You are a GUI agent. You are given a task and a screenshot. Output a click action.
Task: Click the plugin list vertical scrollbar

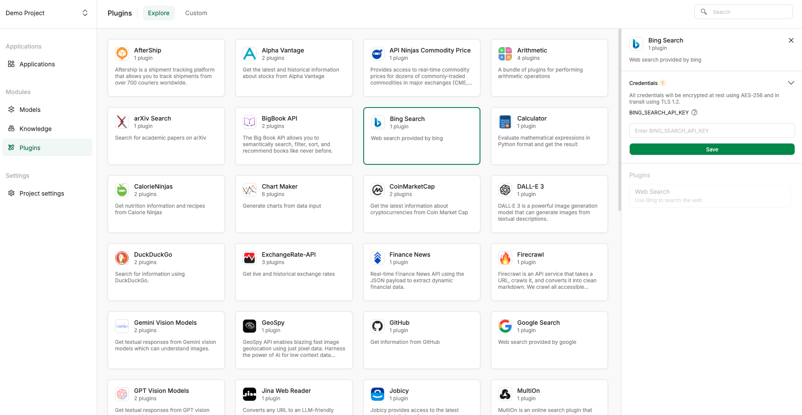[619, 120]
